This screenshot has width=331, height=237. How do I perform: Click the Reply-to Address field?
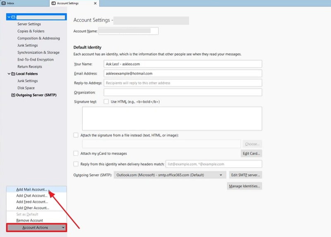click(x=183, y=83)
